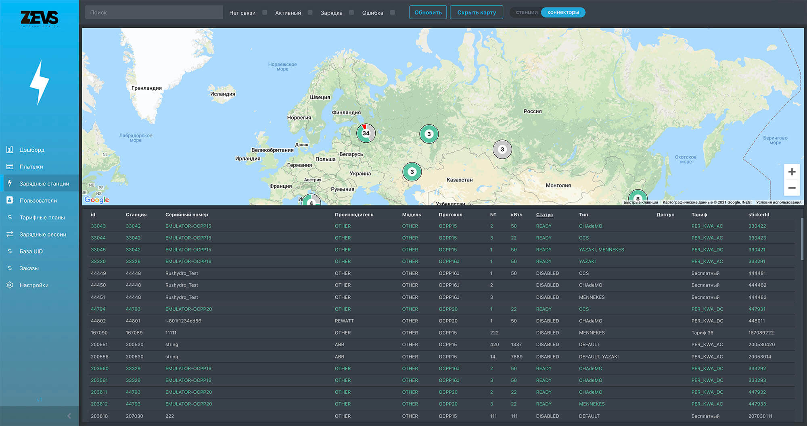Click the 'Поиск' search field
This screenshot has width=807, height=426.
point(154,12)
